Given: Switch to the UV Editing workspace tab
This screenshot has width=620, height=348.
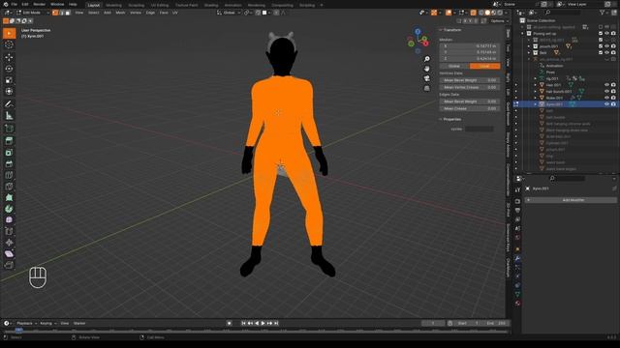Looking at the screenshot, I should 160,5.
